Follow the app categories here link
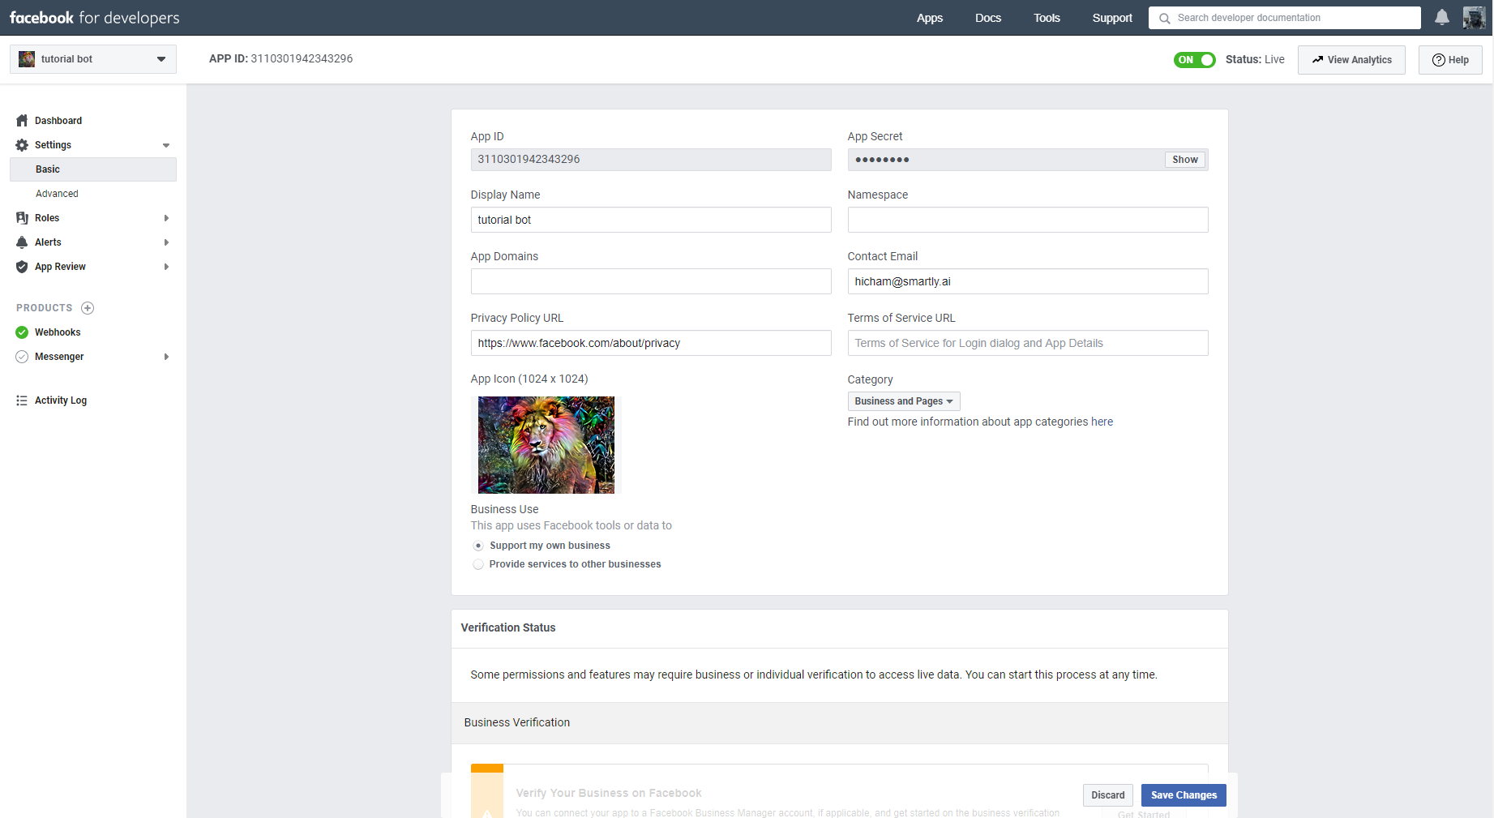1494x818 pixels. coord(1102,422)
